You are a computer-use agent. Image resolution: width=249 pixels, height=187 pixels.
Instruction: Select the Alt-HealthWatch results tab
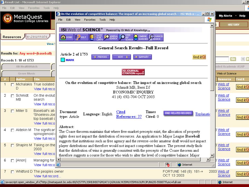(26, 67)
